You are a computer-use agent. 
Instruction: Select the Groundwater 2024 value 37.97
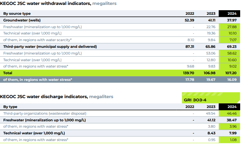[x=230, y=20]
